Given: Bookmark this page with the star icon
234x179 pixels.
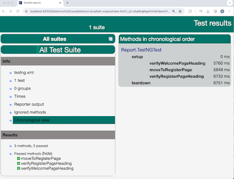Looking at the screenshot, I should 180,11.
